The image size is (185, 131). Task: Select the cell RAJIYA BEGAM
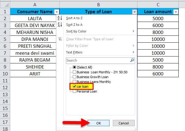(33, 60)
